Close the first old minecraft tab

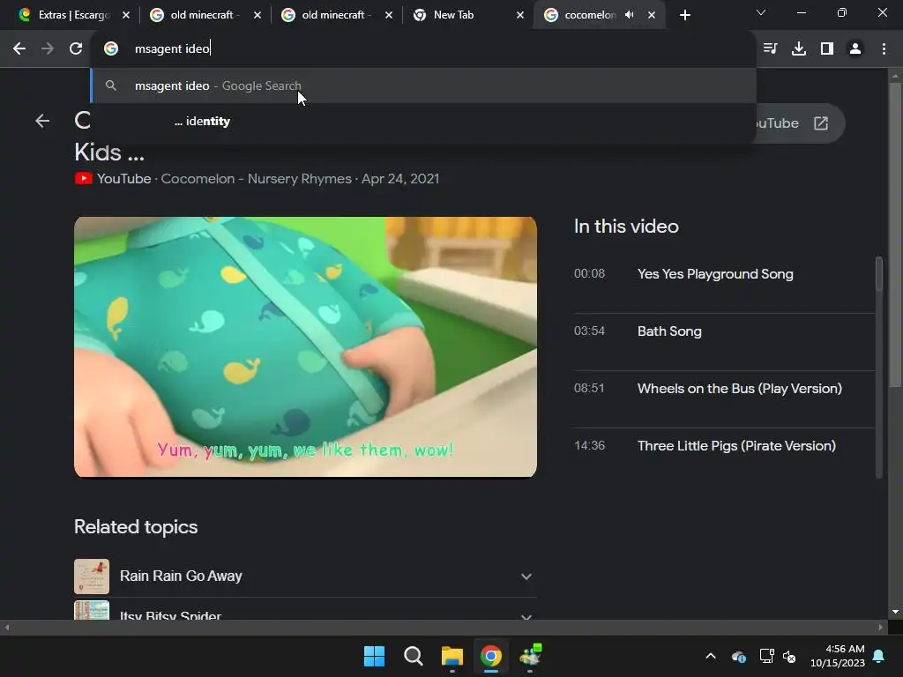(257, 15)
